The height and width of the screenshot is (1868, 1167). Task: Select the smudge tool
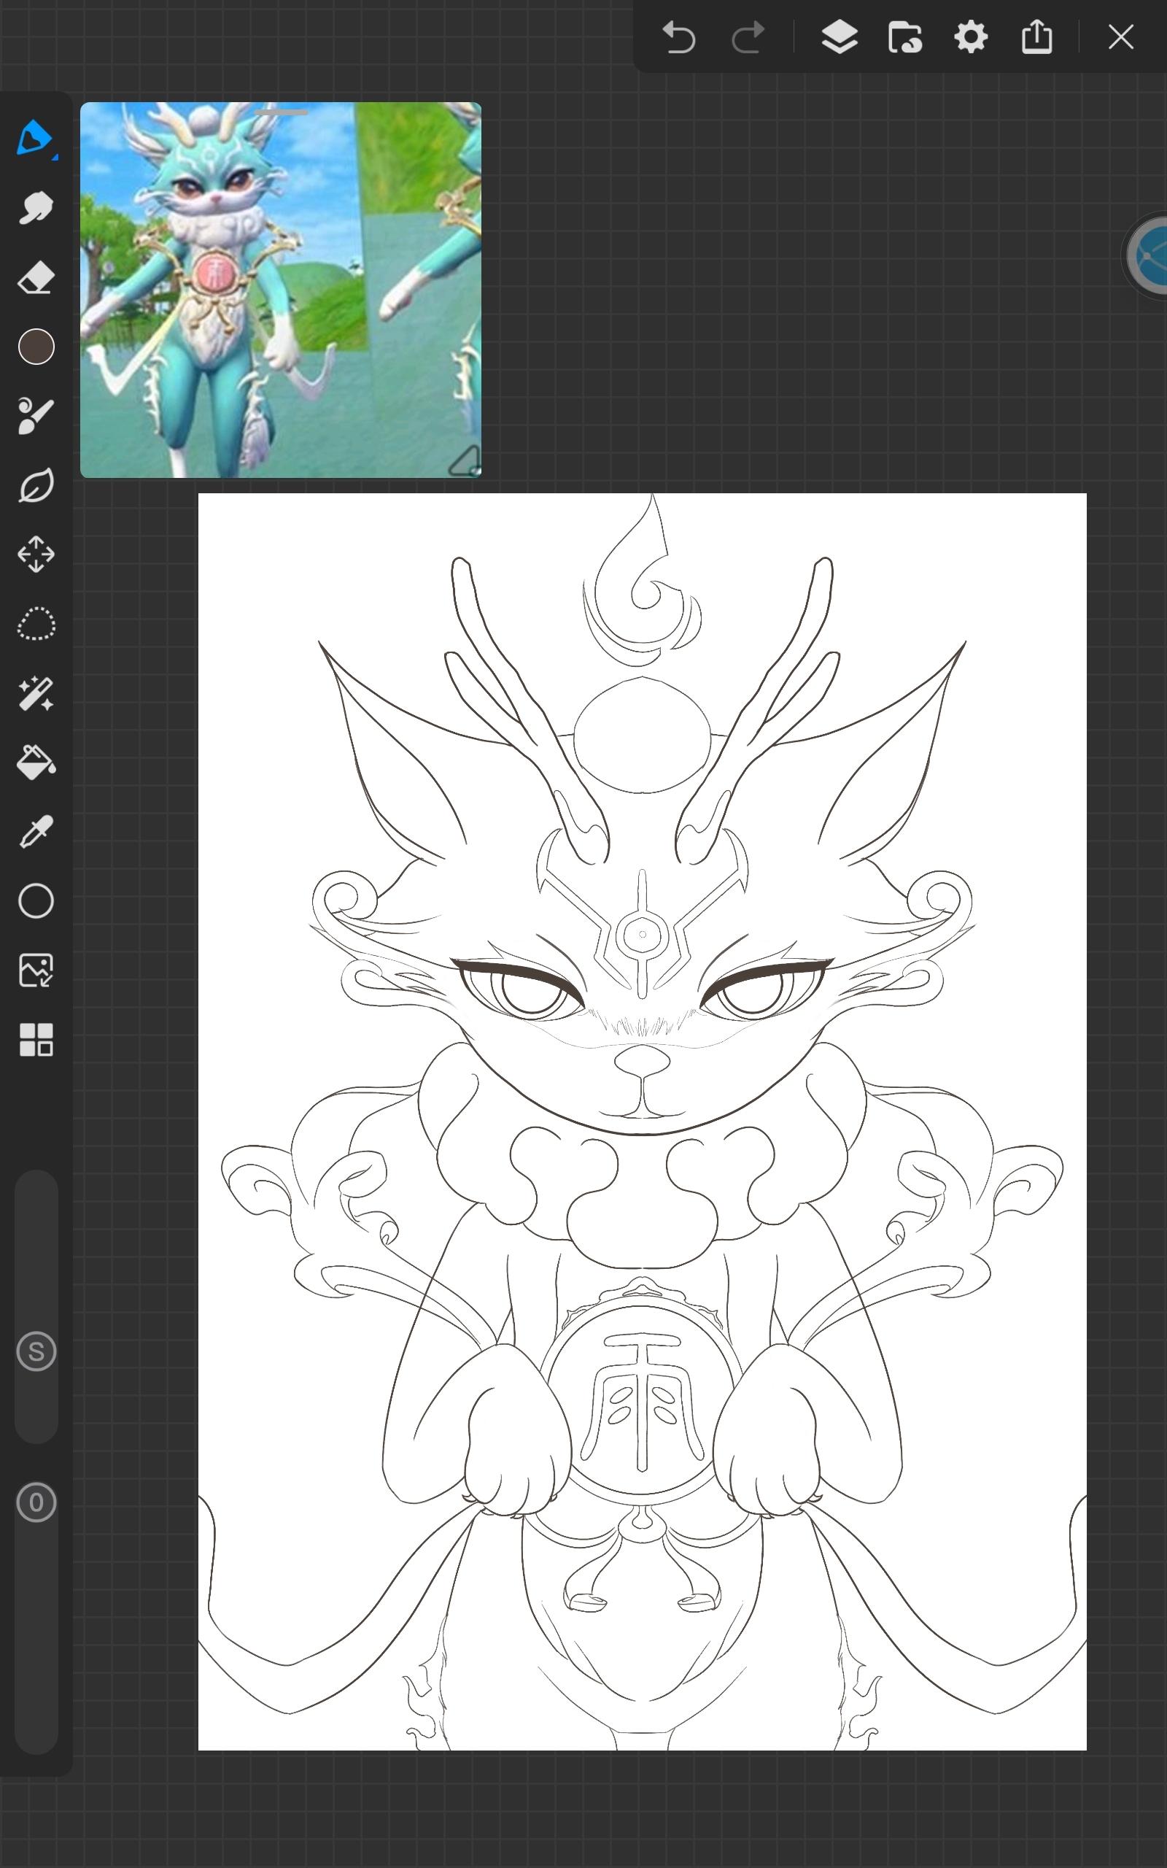[x=36, y=208]
